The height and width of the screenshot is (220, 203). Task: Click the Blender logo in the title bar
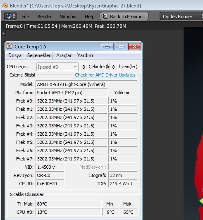click(x=5, y=5)
